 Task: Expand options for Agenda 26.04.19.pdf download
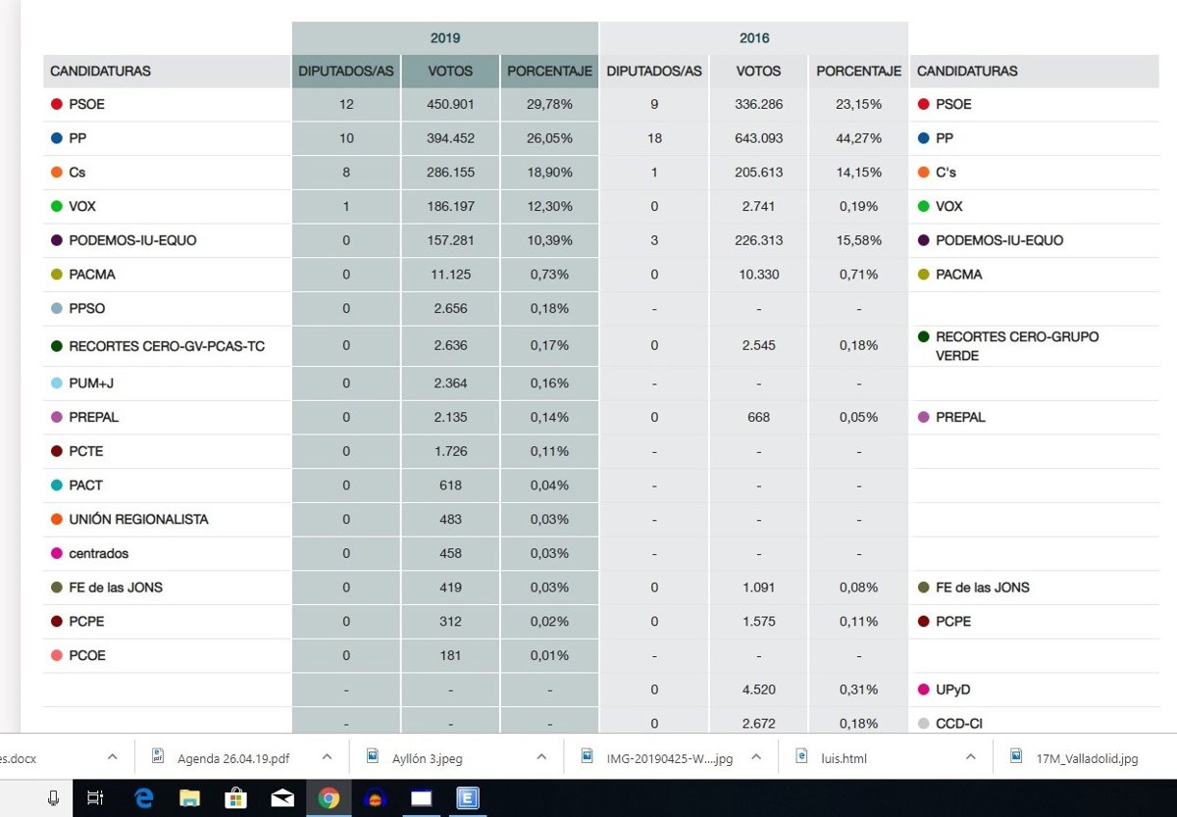coord(328,757)
